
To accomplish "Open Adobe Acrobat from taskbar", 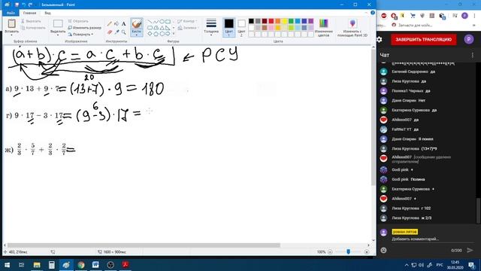I will 126,265.
